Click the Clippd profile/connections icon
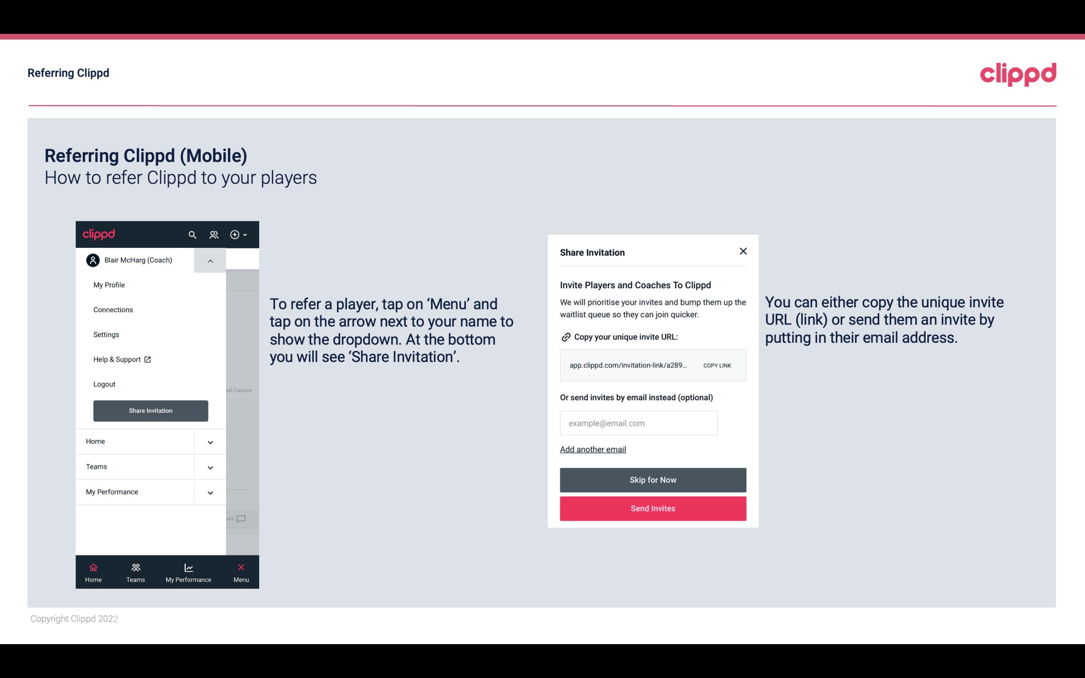 pos(215,234)
